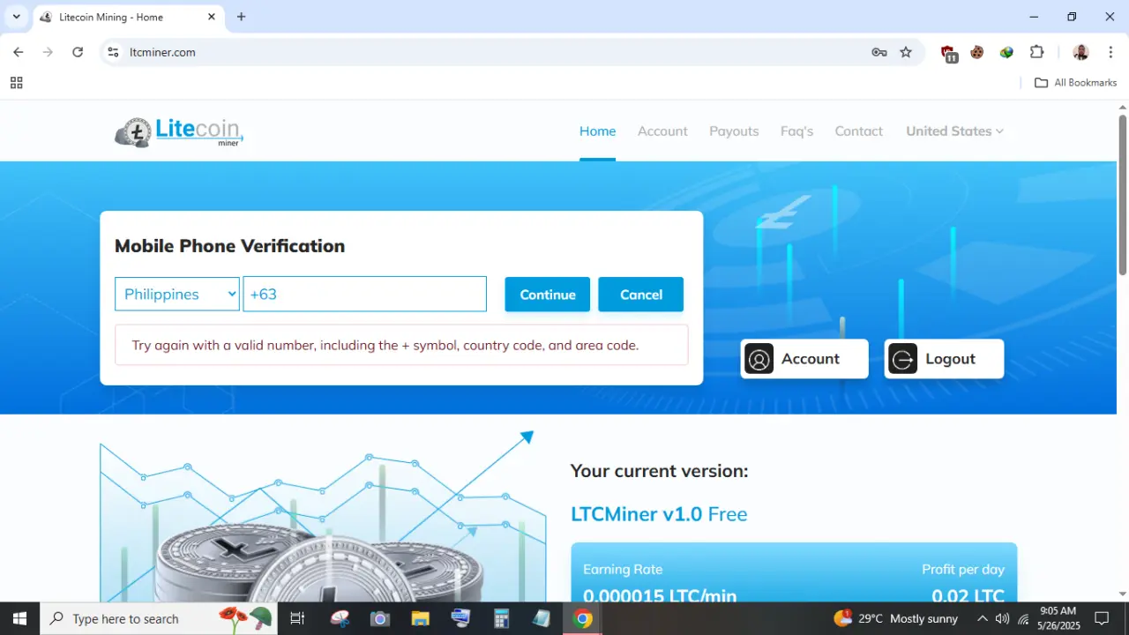
Task: Open the Chrome profile avatar
Action: pyautogui.click(x=1080, y=52)
